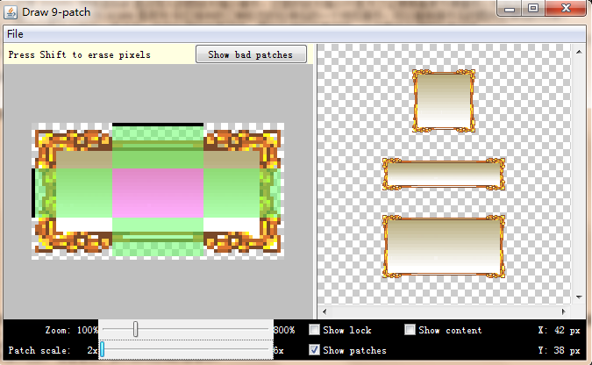Click the black left stretch marker line

pos(34,193)
